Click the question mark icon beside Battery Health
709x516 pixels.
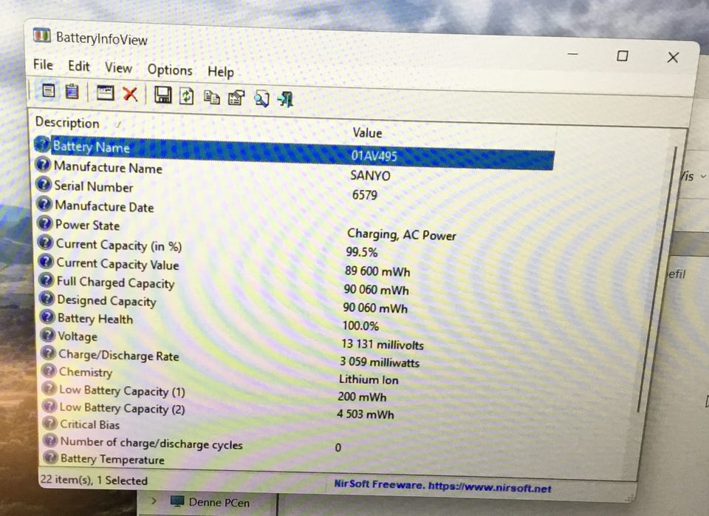tap(47, 317)
